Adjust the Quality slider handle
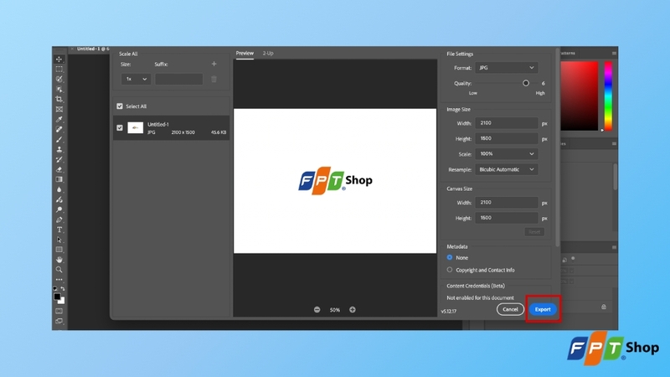Viewport: 670px width, 377px height. pos(526,83)
